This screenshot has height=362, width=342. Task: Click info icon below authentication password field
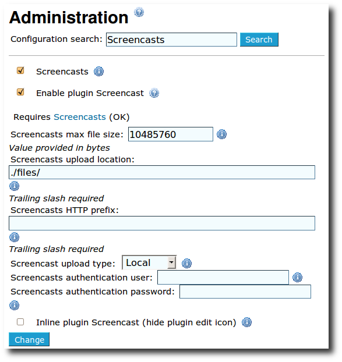click(x=14, y=305)
